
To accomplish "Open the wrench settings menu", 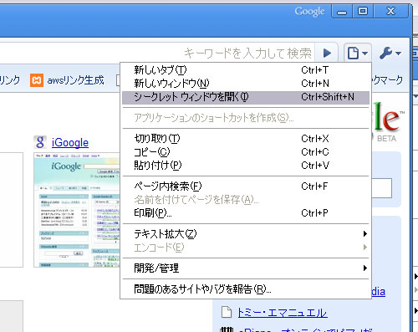I will pyautogui.click(x=390, y=53).
